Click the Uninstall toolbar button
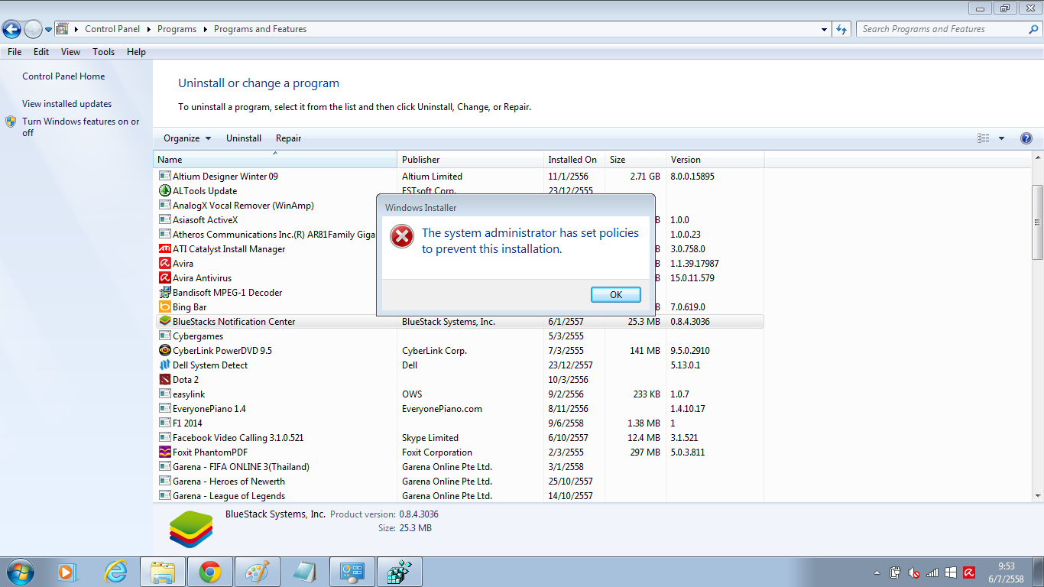 [244, 138]
